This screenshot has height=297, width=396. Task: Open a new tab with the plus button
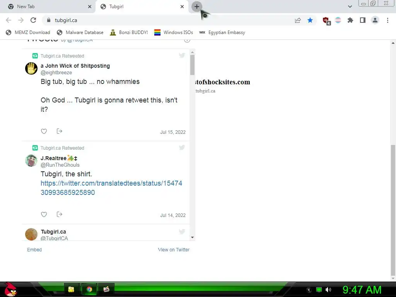click(197, 7)
